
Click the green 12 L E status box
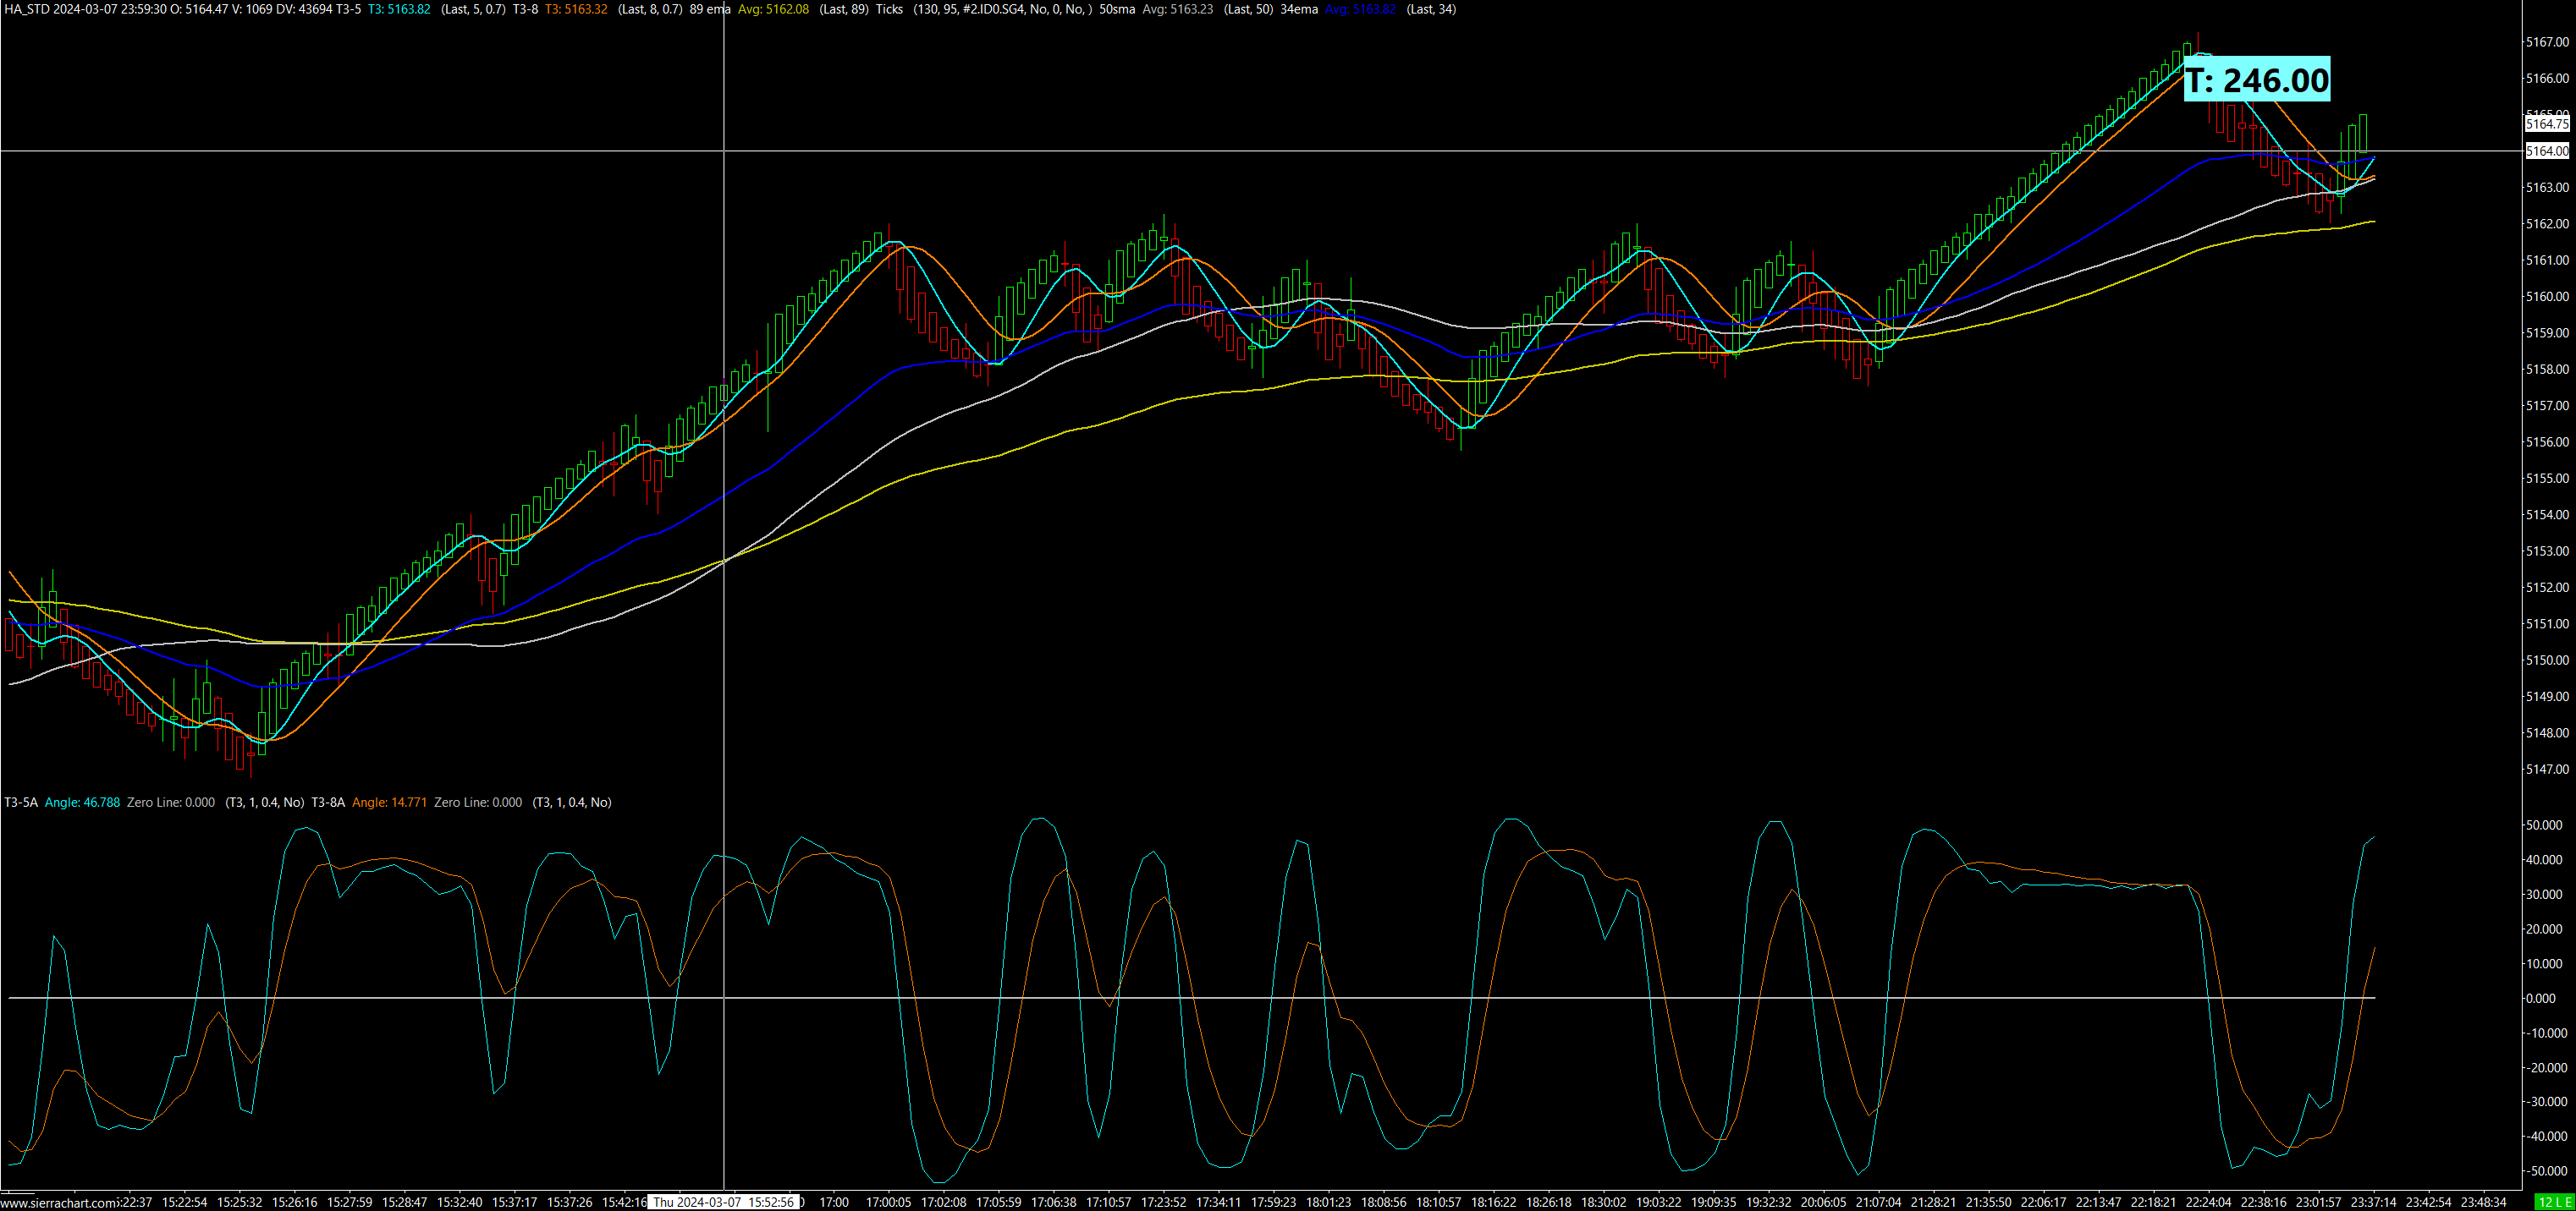(x=2554, y=1202)
